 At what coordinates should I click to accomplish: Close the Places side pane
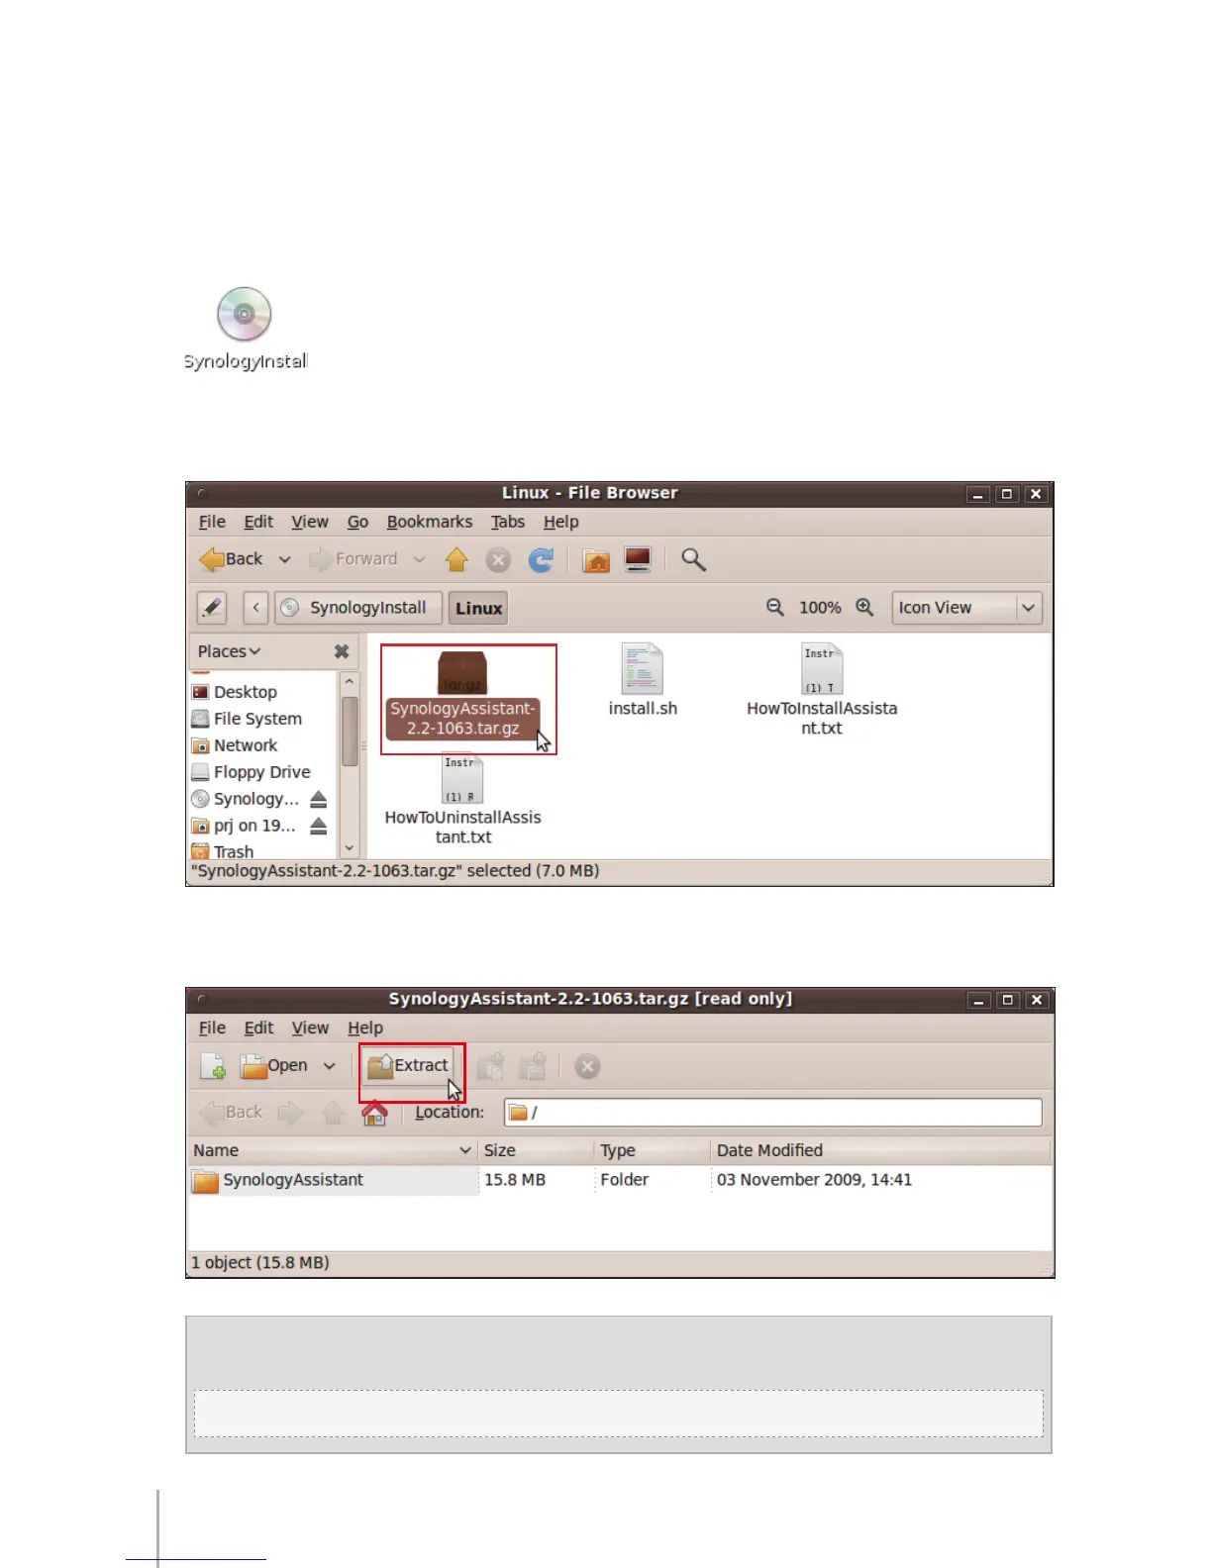(x=342, y=651)
